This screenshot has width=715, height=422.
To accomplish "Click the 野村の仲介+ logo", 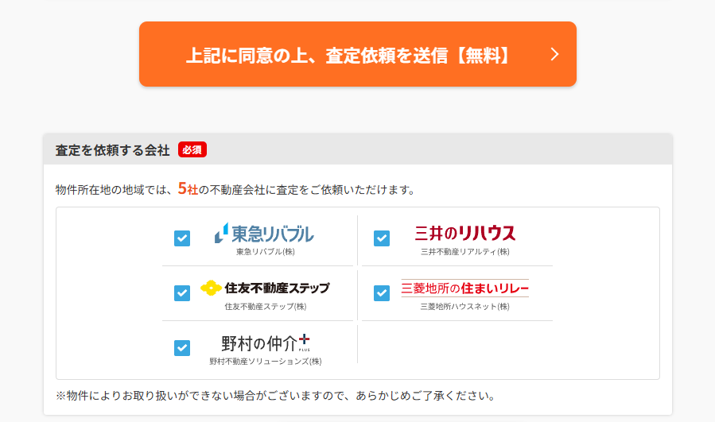I will [x=266, y=343].
